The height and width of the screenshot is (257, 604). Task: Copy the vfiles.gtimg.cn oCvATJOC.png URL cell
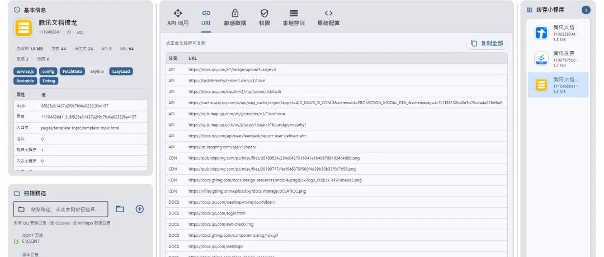click(247, 191)
